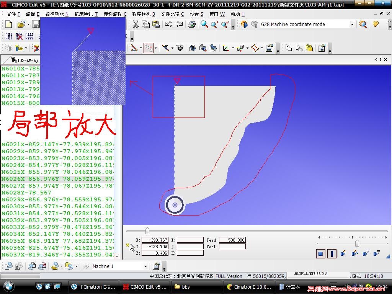The height and width of the screenshot is (294, 392).
Task: Click the backplot settings clipboard icon
Action: (269, 48)
